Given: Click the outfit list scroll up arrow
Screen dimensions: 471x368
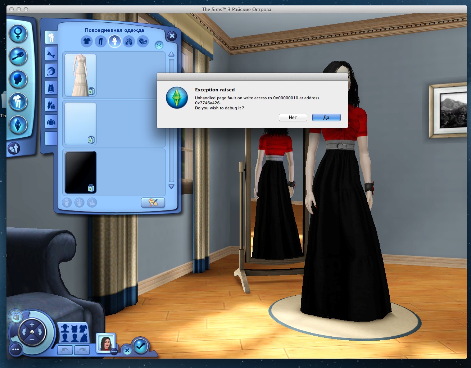Looking at the screenshot, I should [x=171, y=54].
